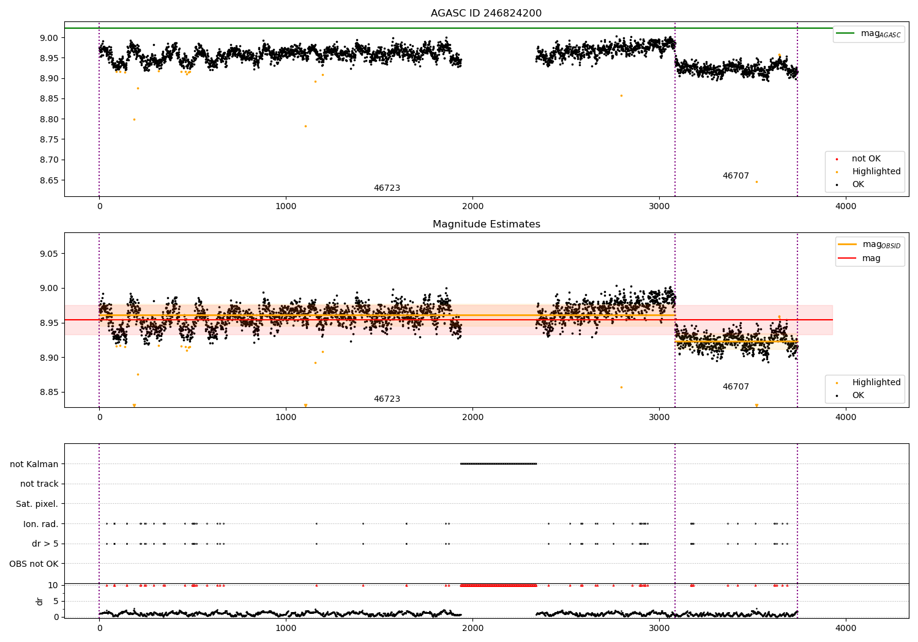Image resolution: width=918 pixels, height=642 pixels.
Task: Click the 'Magnitude Estimates' plot title
Action: [x=486, y=224]
